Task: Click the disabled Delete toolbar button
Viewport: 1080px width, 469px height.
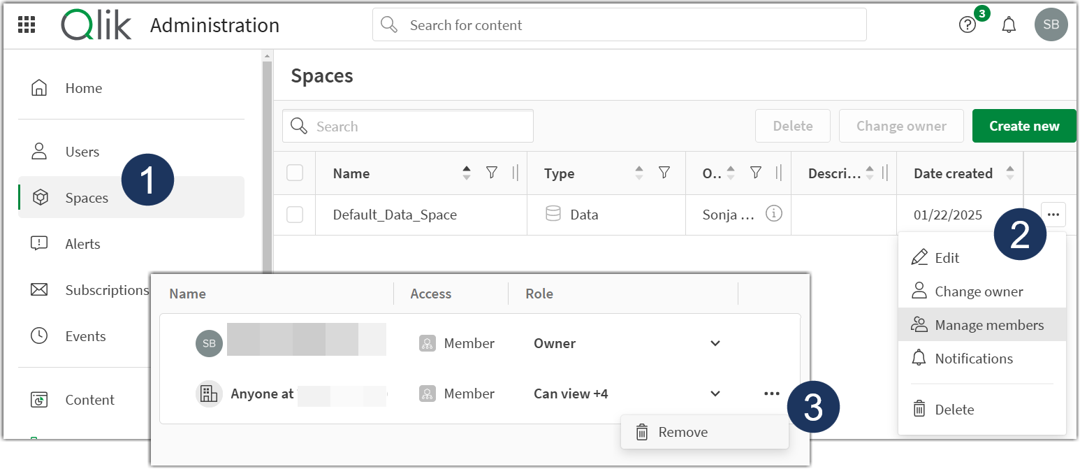Action: click(793, 126)
